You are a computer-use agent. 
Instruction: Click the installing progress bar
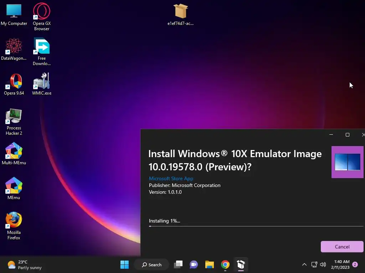click(x=256, y=226)
